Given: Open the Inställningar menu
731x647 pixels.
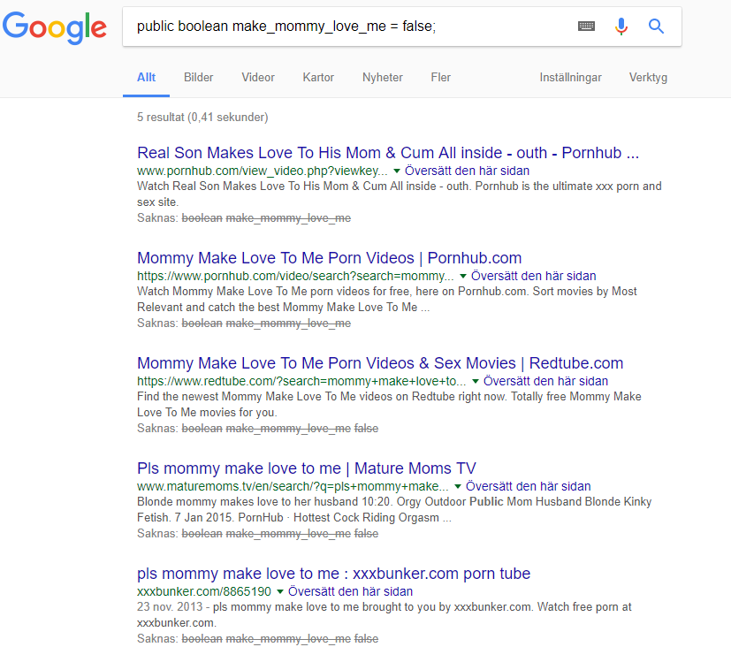Looking at the screenshot, I should [570, 78].
